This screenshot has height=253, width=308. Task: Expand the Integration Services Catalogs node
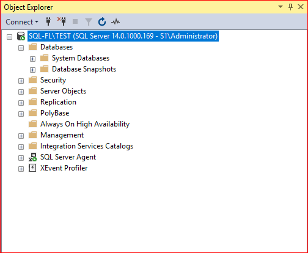(21, 147)
